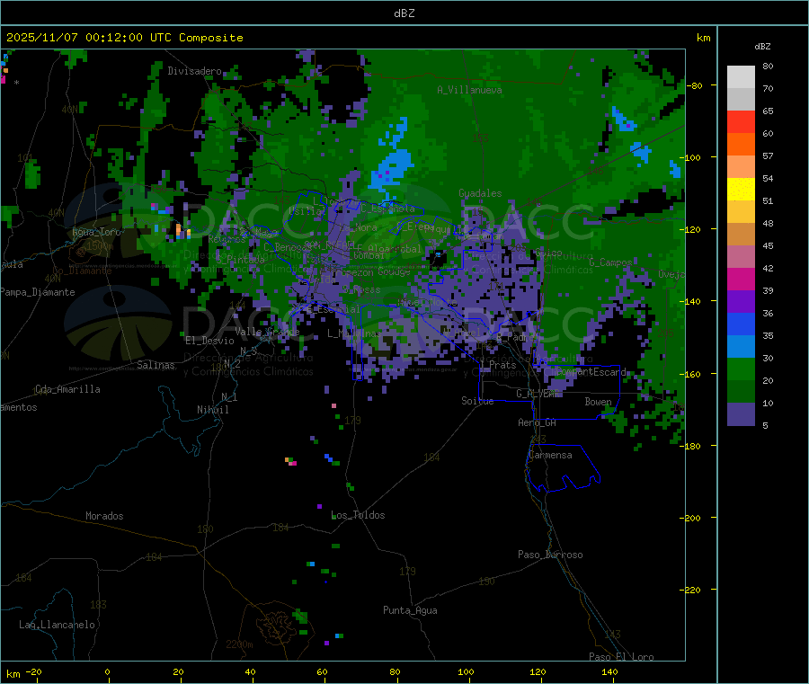809x684 pixels.
Task: Select the 5 dBZ purple legend swatch
Action: pos(741,414)
